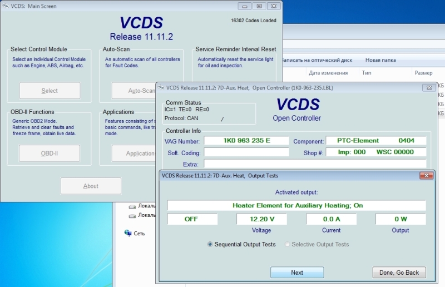The image size is (445, 287).
Task: Open the Select control module button
Action: point(50,91)
